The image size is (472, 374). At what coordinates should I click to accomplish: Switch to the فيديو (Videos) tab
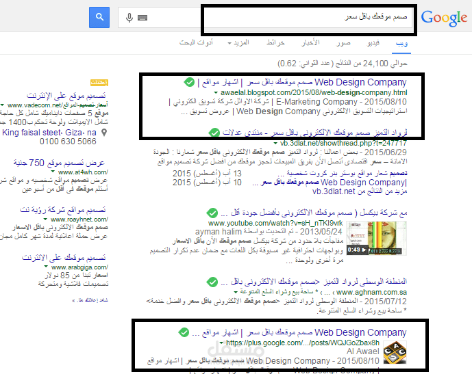[373, 43]
